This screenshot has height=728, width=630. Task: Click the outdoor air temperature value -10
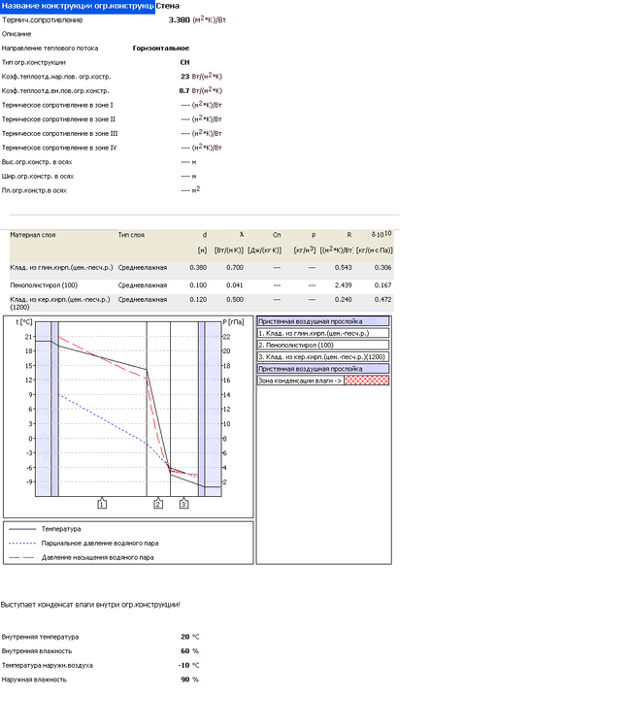coord(183,666)
